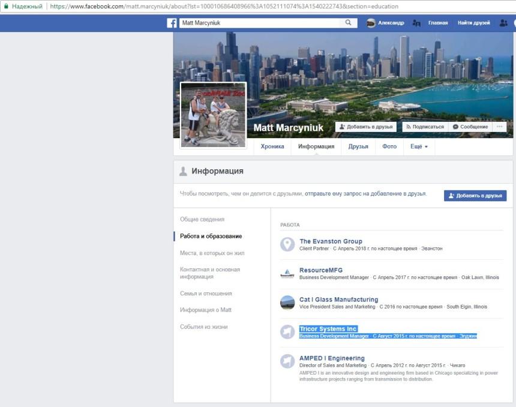Click Добавить в друзья on cover photo
516x407 pixels.
click(x=366, y=127)
